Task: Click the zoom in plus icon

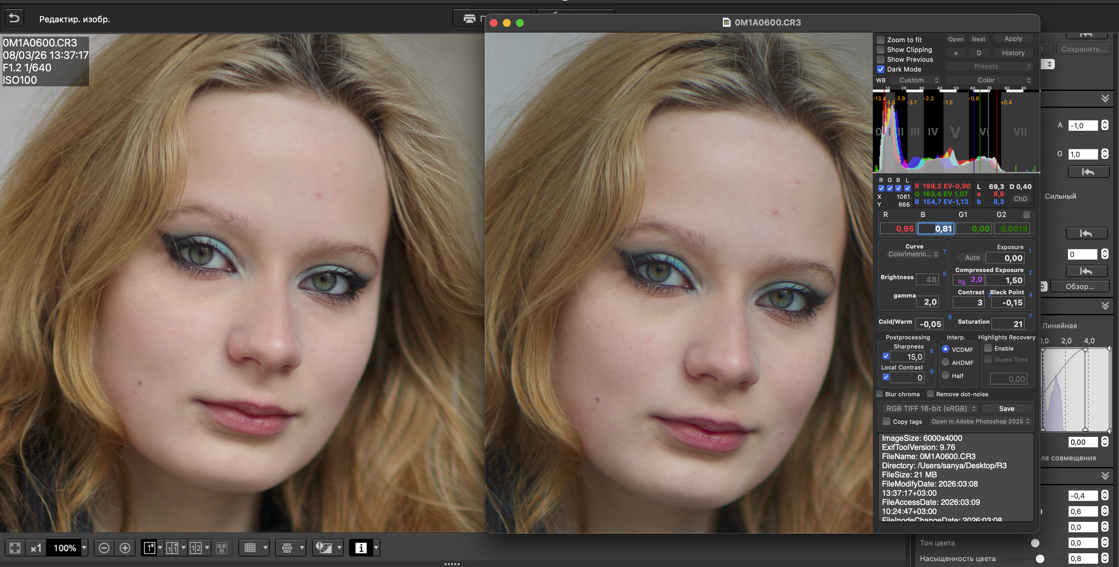Action: (125, 548)
